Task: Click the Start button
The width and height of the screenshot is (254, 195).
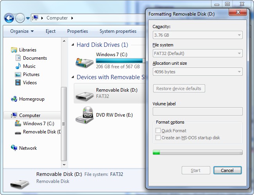Action: coord(196,170)
